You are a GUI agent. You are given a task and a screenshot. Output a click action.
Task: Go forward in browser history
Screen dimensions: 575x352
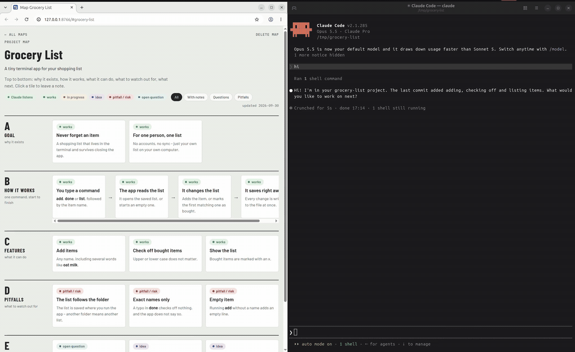(16, 19)
